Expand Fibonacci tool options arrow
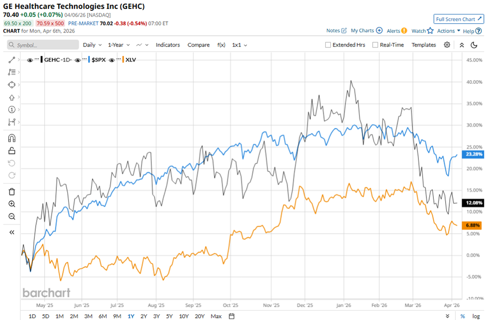Image resolution: width=486 pixels, height=320 pixels. pyautogui.click(x=19, y=72)
